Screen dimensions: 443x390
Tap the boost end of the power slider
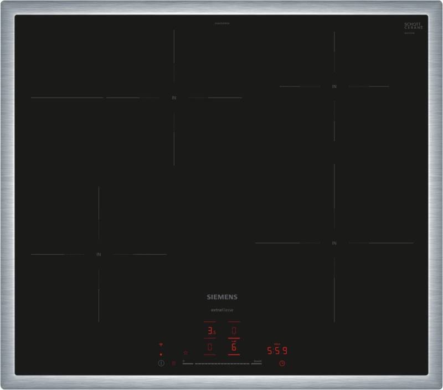[257, 361]
